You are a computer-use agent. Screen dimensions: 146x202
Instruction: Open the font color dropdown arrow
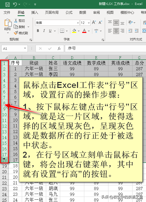[89, 31]
